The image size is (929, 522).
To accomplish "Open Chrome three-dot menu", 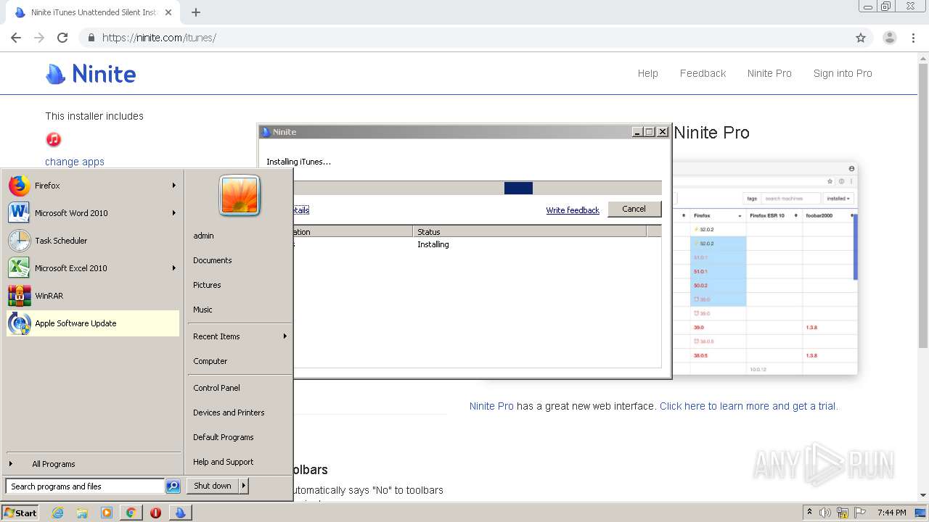I will [x=913, y=38].
